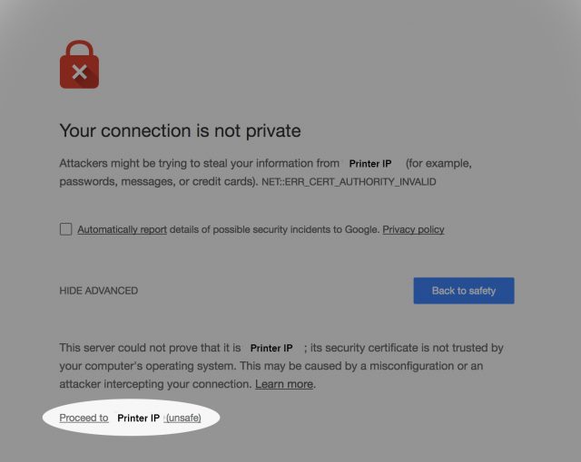Open the "Automatically report" link

click(122, 230)
